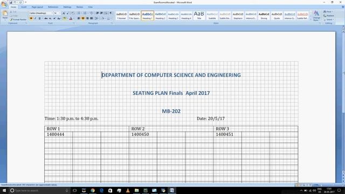Clear formatting of selected text

click(x=73, y=13)
